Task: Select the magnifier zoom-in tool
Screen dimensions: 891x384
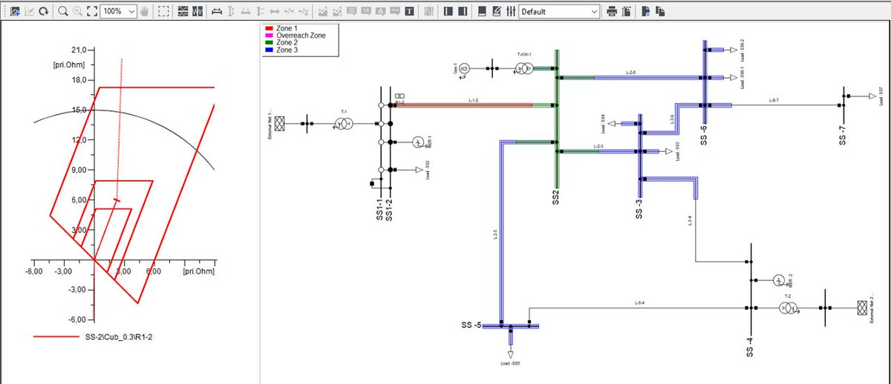Action: tap(63, 11)
